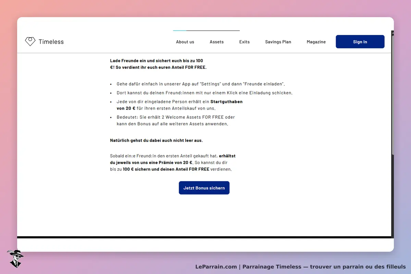Click the Timeless diamond logo icon
Viewport: 411px width, 274px height.
tap(30, 41)
